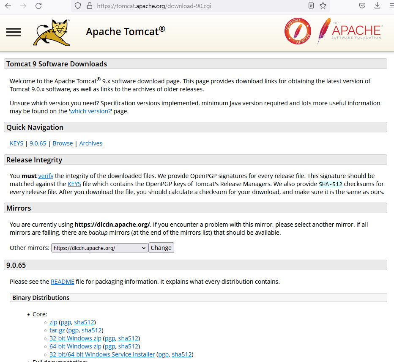This screenshot has height=362, width=394.
Task: Open sha512 checksum for Core zip
Action: click(x=84, y=322)
